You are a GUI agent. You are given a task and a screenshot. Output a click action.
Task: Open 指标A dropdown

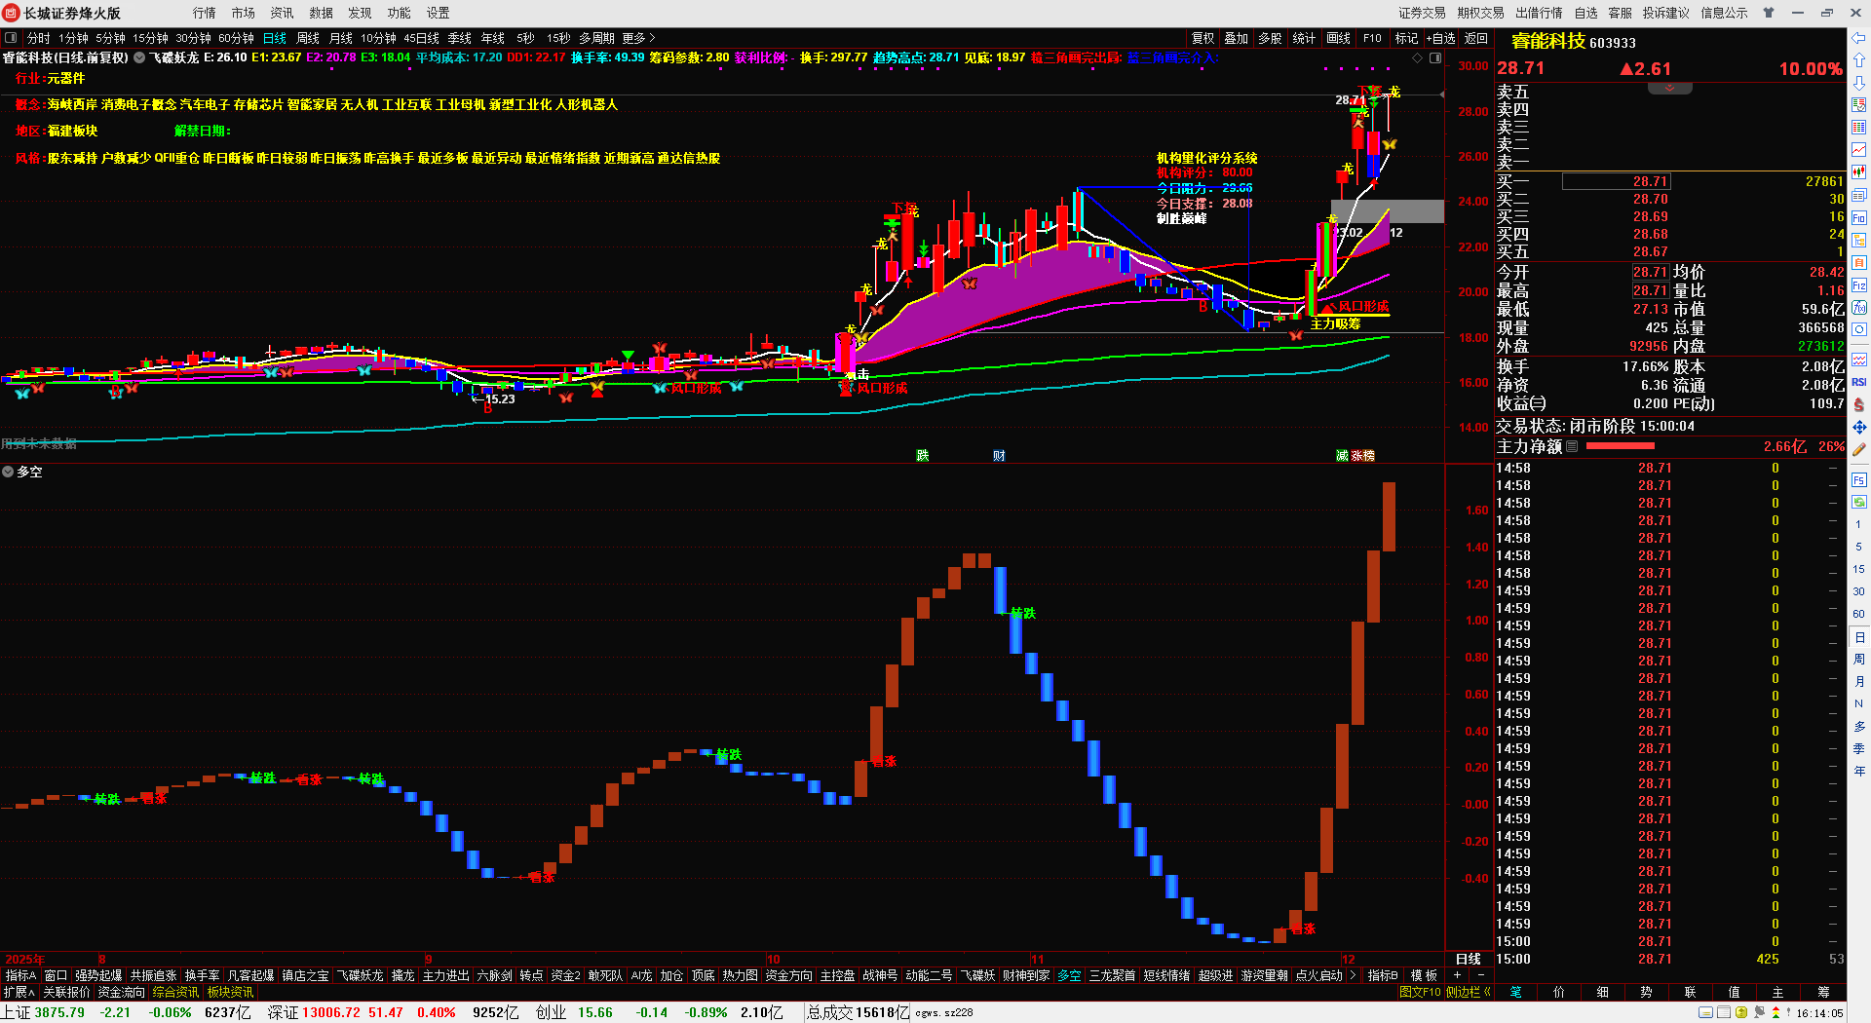point(20,975)
